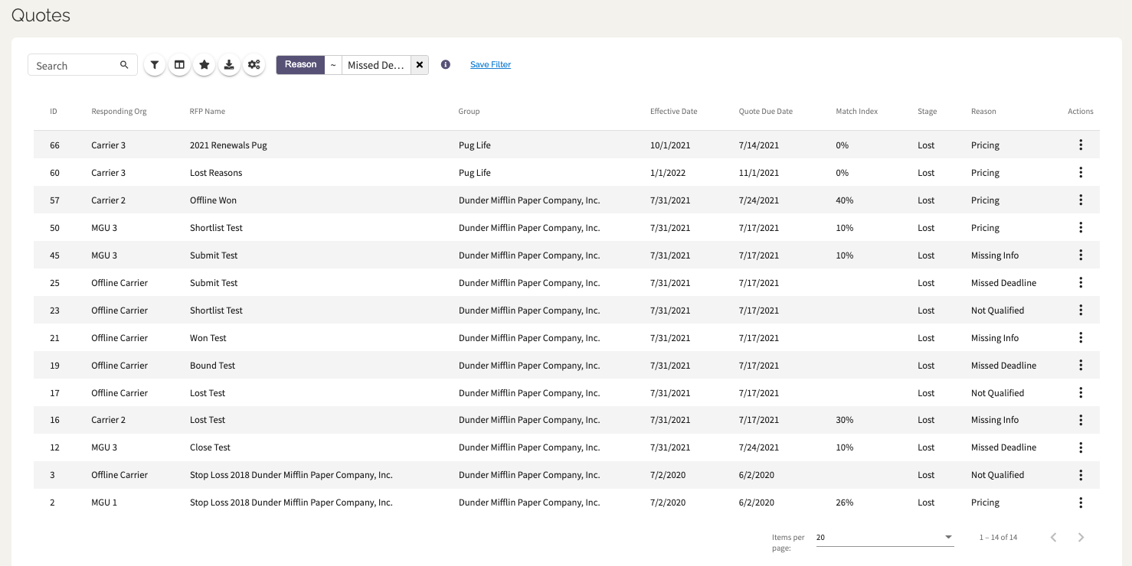This screenshot has height=566, width=1132.
Task: Click the 26% match index value
Action: pos(845,503)
